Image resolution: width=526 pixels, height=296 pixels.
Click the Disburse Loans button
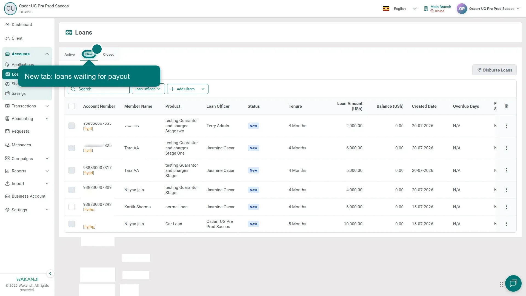click(494, 70)
